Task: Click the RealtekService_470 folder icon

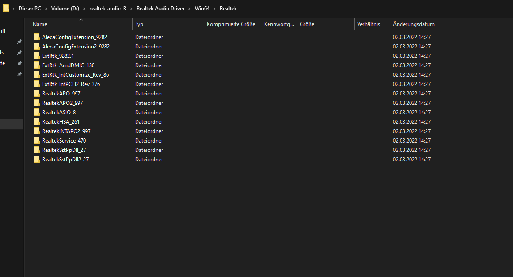Action: [37, 140]
